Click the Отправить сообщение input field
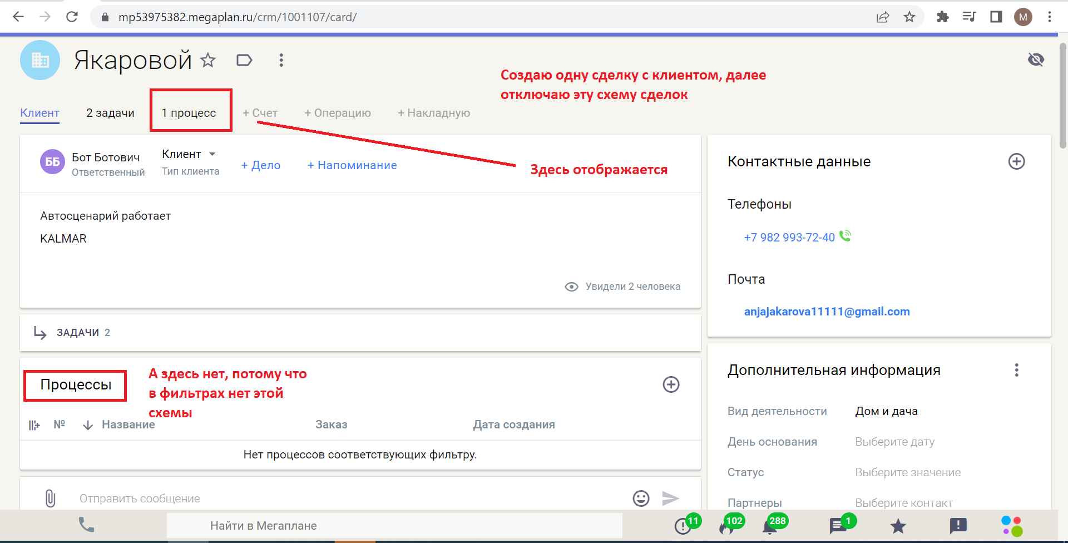 (x=350, y=498)
